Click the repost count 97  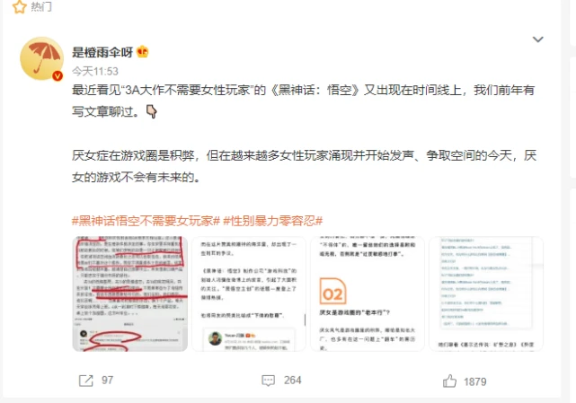[x=107, y=381]
